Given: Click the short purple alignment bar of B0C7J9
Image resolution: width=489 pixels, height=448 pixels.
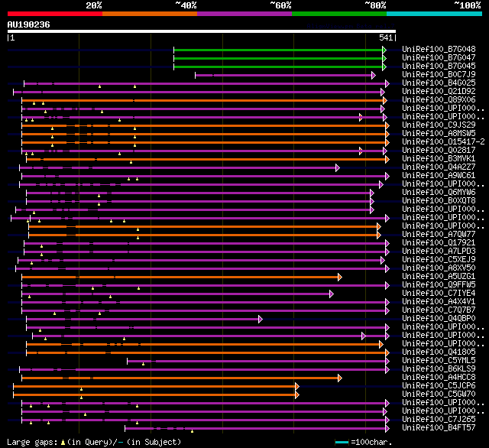Looking at the screenshot, I should [283, 75].
